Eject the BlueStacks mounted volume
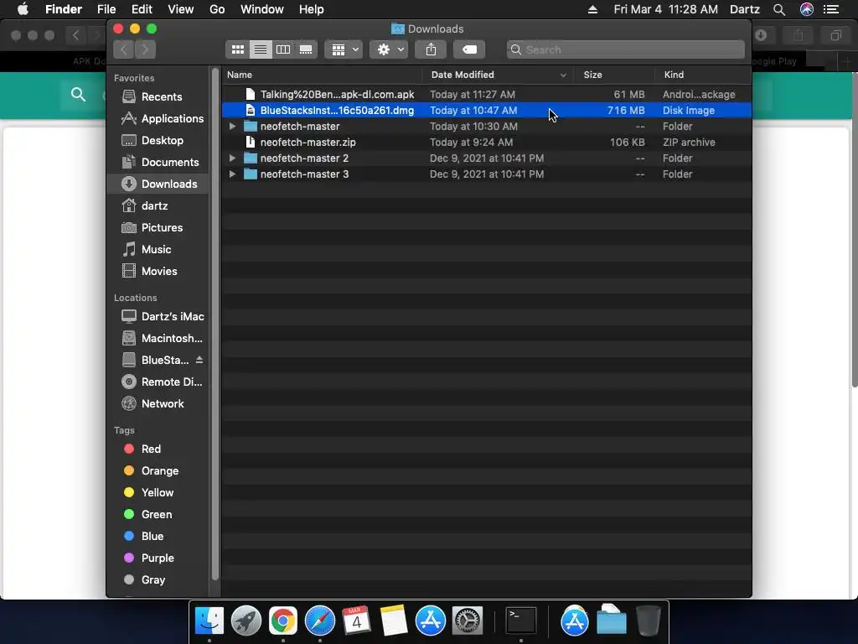This screenshot has width=858, height=644. 199,360
